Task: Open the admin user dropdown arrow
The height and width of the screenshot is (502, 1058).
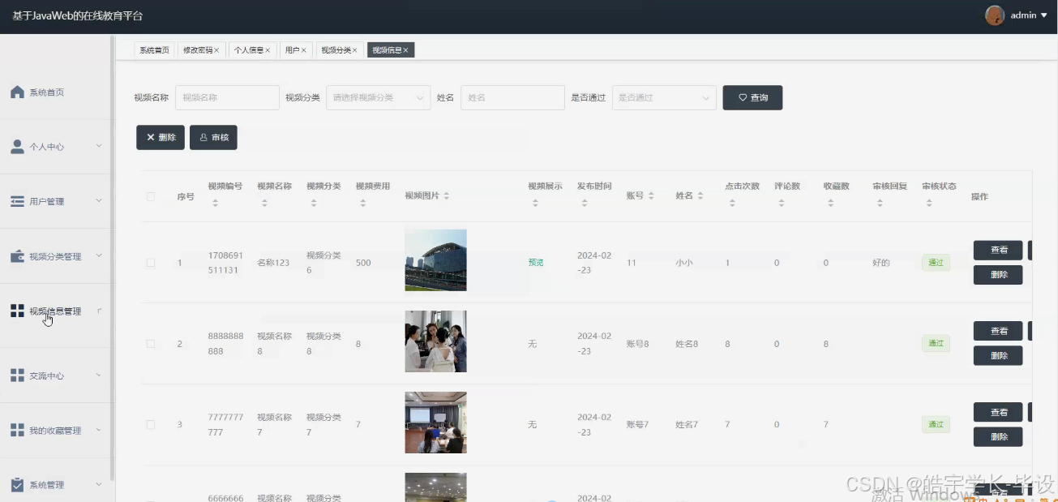Action: (1044, 15)
